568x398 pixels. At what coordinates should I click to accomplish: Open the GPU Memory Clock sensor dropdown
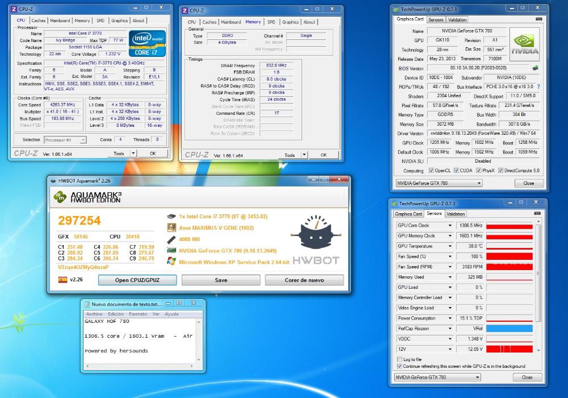450,235
